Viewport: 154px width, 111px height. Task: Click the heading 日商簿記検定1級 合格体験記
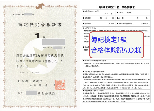(116, 7)
